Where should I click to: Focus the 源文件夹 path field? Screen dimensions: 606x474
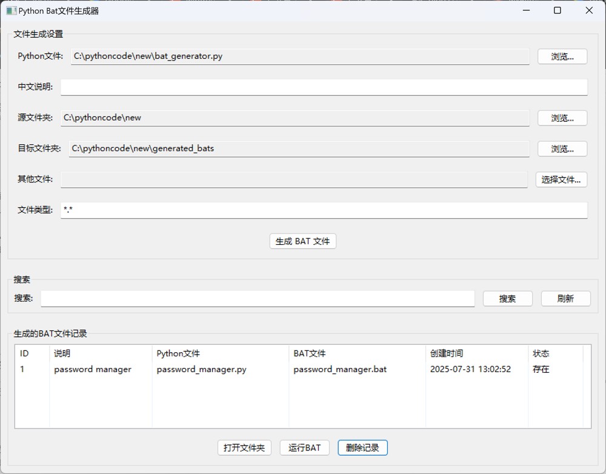pyautogui.click(x=295, y=118)
